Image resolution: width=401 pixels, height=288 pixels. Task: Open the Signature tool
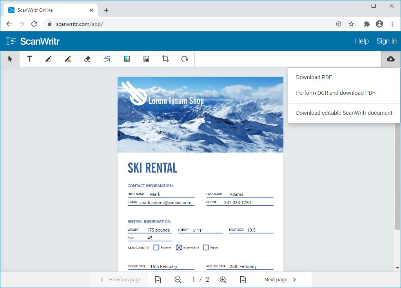pyautogui.click(x=107, y=58)
